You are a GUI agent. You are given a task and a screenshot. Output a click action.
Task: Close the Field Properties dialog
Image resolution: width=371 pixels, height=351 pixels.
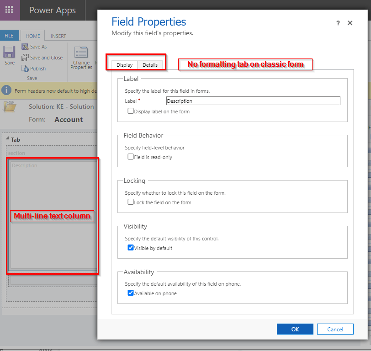tap(350, 23)
